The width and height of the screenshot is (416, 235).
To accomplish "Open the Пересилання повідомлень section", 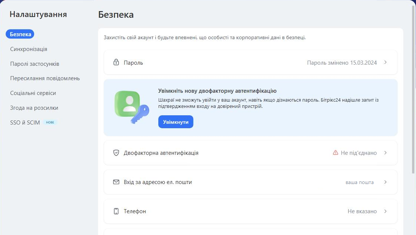I will 45,78.
